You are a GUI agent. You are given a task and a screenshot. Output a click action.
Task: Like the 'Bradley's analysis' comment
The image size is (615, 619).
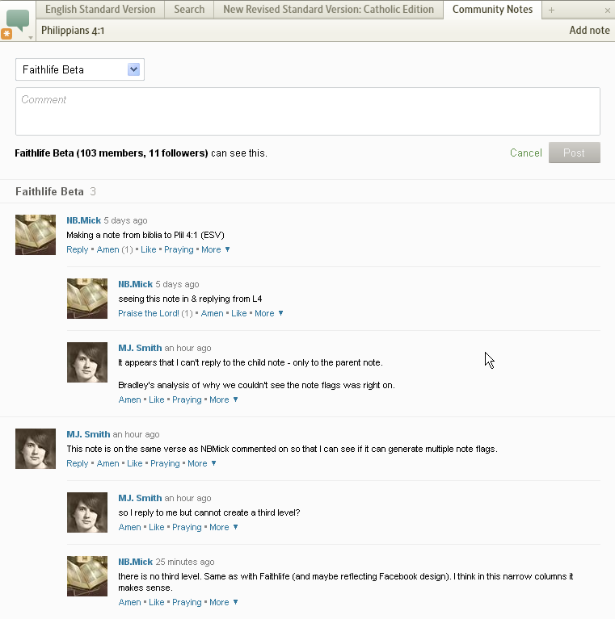pyautogui.click(x=157, y=400)
